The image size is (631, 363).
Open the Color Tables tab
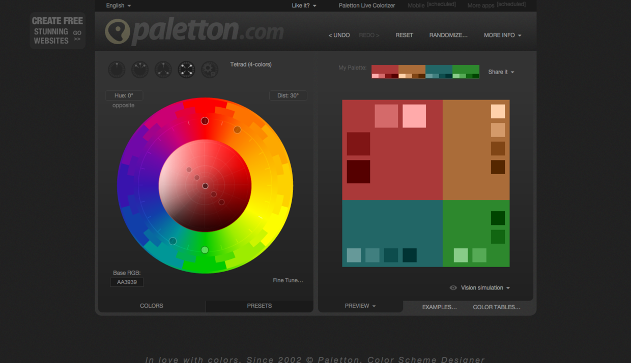tap(497, 307)
